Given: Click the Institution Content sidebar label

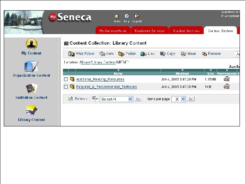Looking at the screenshot, I should pyautogui.click(x=31, y=97).
